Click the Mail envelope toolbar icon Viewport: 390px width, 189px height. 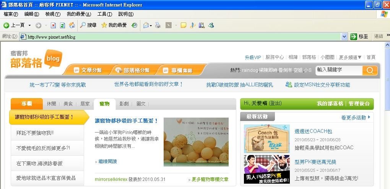click(146, 25)
